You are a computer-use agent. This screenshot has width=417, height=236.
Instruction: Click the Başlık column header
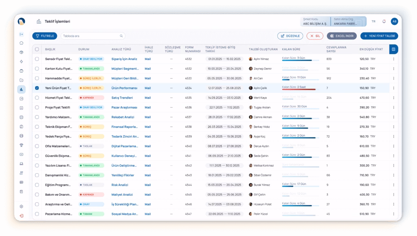pos(50,49)
